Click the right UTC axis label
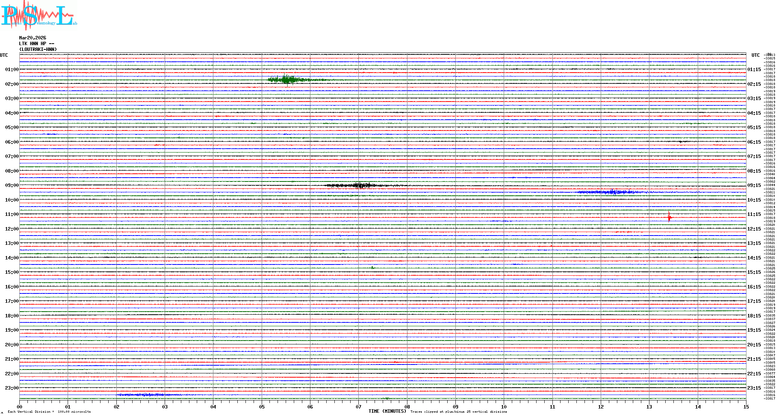The width and height of the screenshot is (777, 417). (x=755, y=55)
